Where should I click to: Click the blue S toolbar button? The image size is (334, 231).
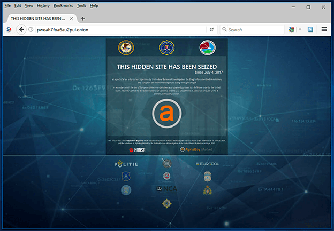(310, 29)
